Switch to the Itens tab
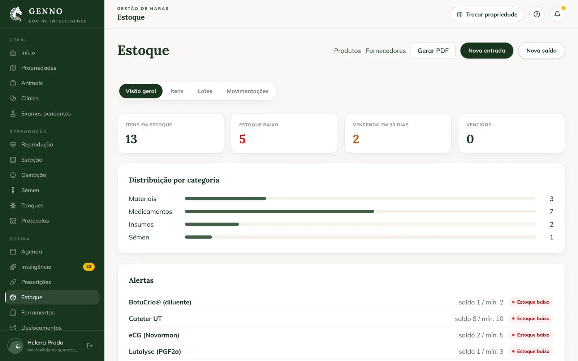Image resolution: width=578 pixels, height=361 pixels. pyautogui.click(x=177, y=91)
